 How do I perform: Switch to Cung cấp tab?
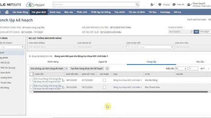pos(151,62)
